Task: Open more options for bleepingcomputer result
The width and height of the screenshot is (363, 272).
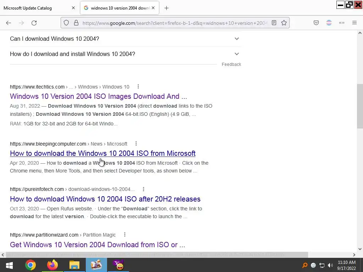Action: [x=136, y=144]
